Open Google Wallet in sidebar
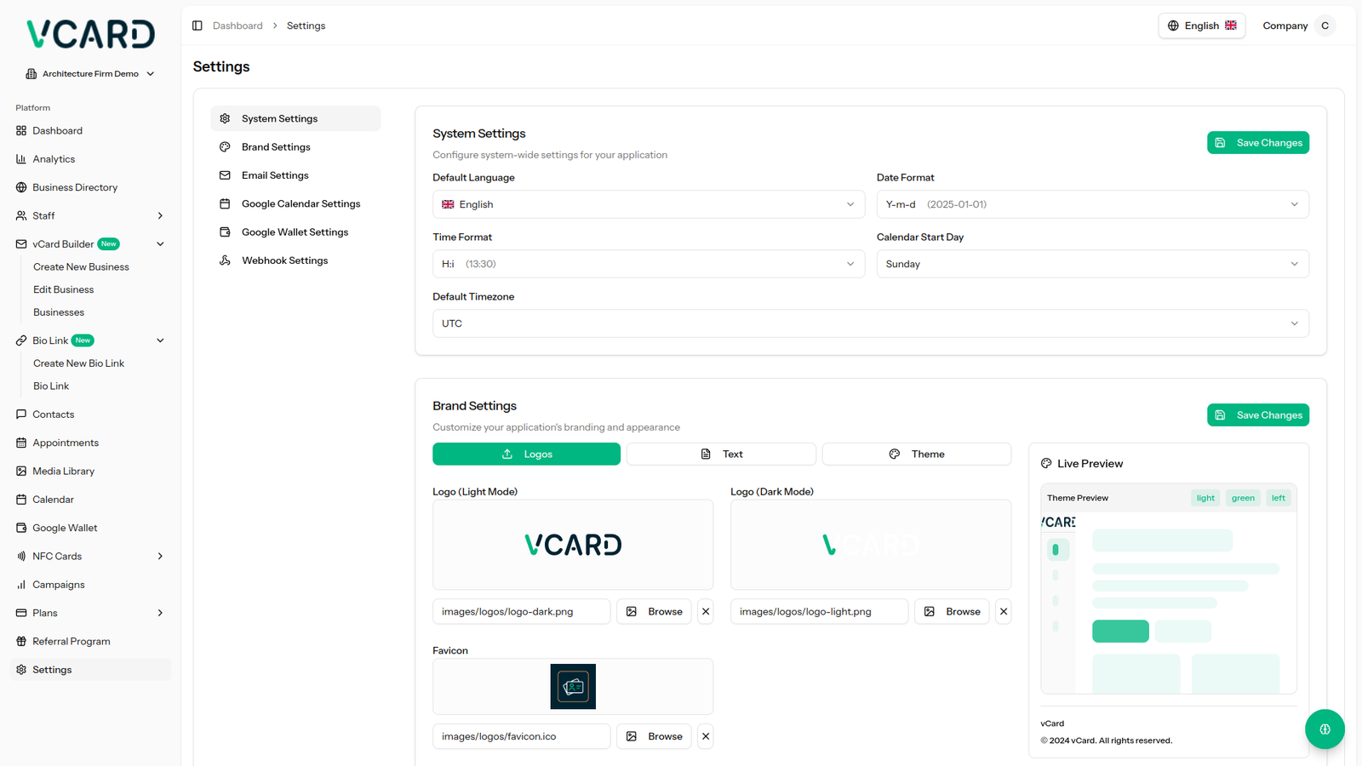 (65, 528)
